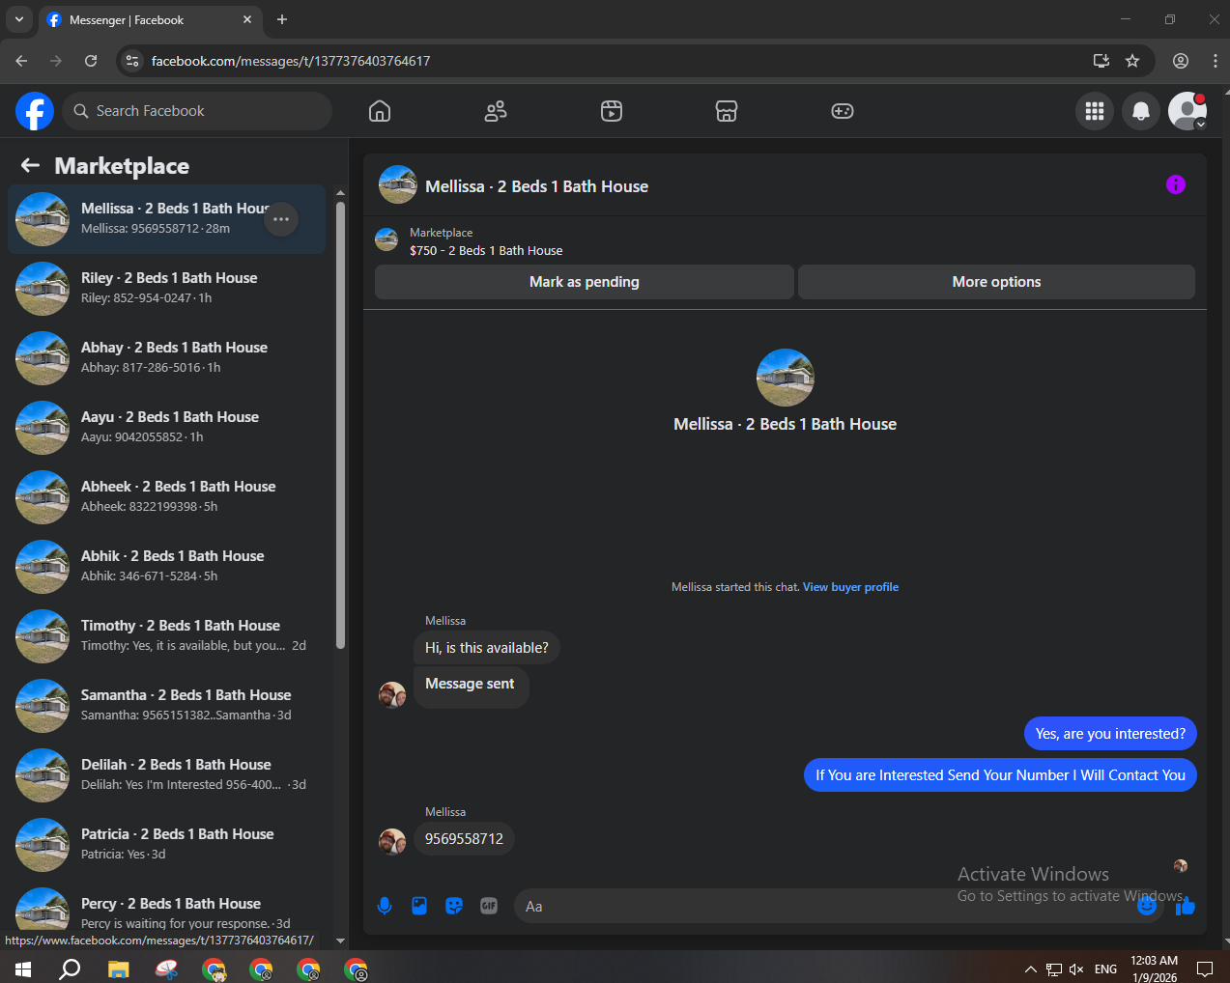Click the browser address bar URL

coord(291,61)
